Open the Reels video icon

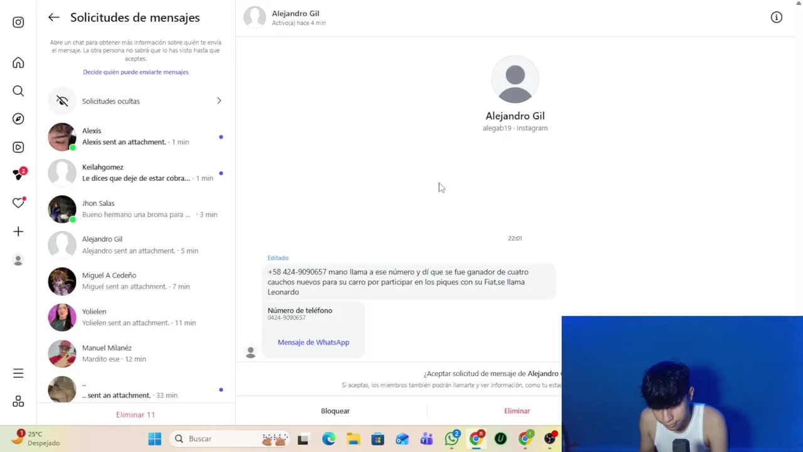click(x=18, y=148)
